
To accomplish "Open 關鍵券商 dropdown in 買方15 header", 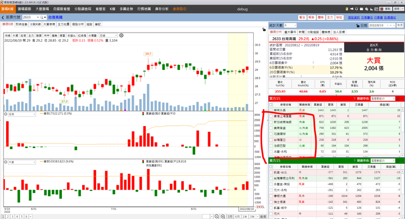I will tap(383, 99).
